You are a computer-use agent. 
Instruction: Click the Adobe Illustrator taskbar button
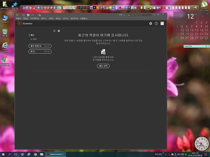(55, 154)
